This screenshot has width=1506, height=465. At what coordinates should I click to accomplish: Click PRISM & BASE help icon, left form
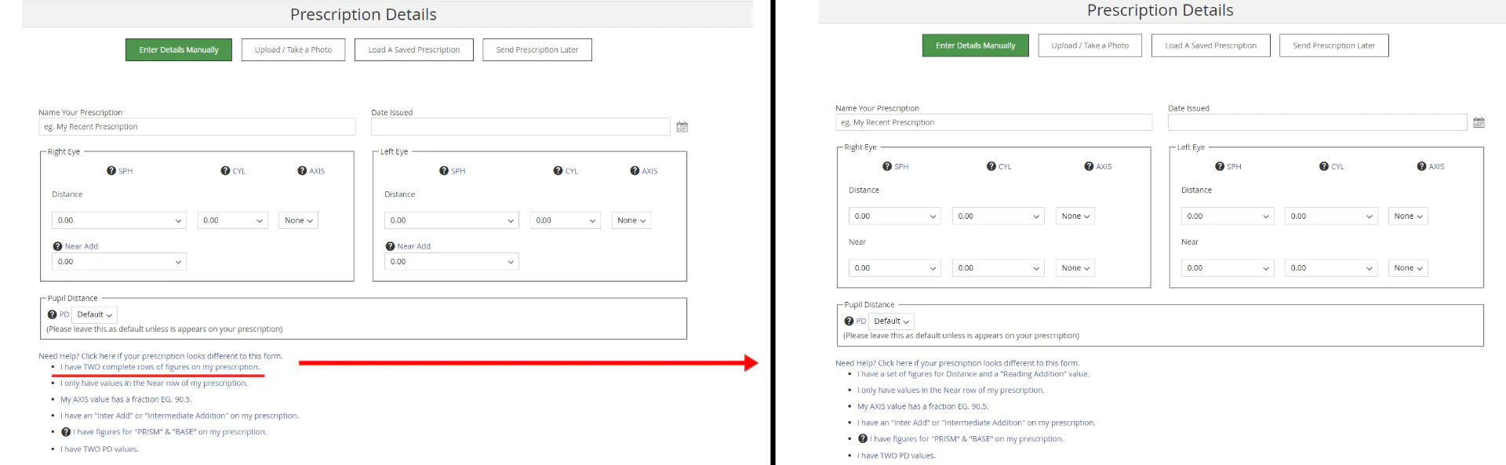click(x=66, y=432)
